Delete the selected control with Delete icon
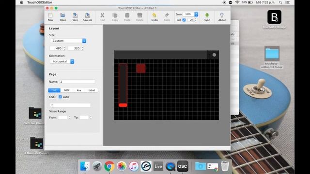Viewport: 310px width, 174px height. [x=140, y=17]
